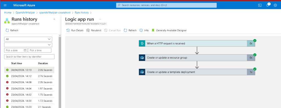The height and width of the screenshot is (108, 281).
Task: Click the Runs history logic app icon
Action: tap(7, 21)
